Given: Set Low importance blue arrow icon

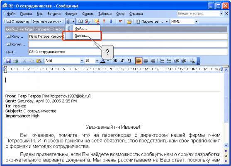Looking at the screenshot, I should pyautogui.click(x=111, y=22).
